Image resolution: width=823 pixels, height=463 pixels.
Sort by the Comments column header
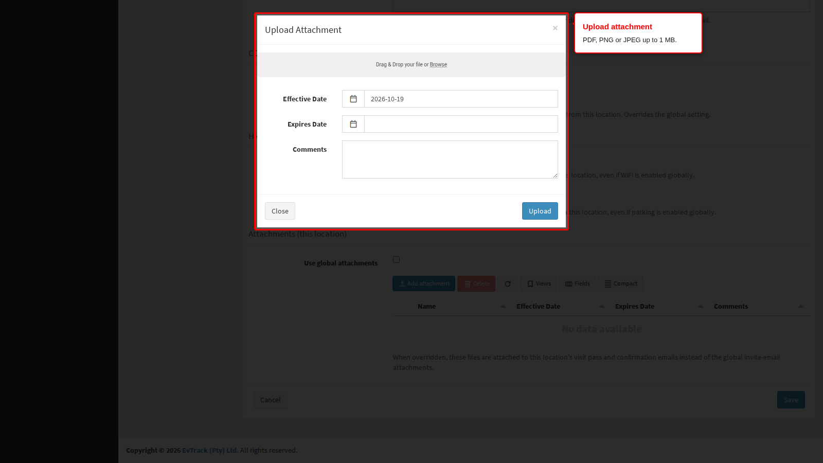(x=759, y=307)
